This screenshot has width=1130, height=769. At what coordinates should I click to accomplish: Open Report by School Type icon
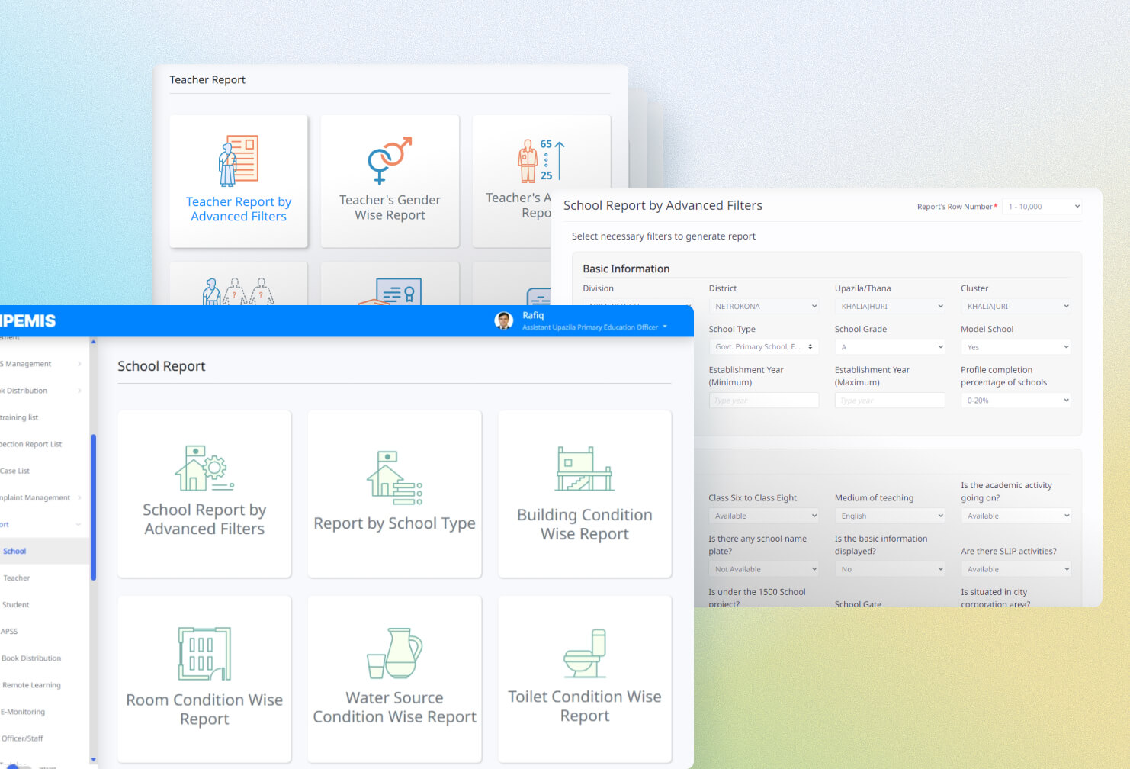394,478
